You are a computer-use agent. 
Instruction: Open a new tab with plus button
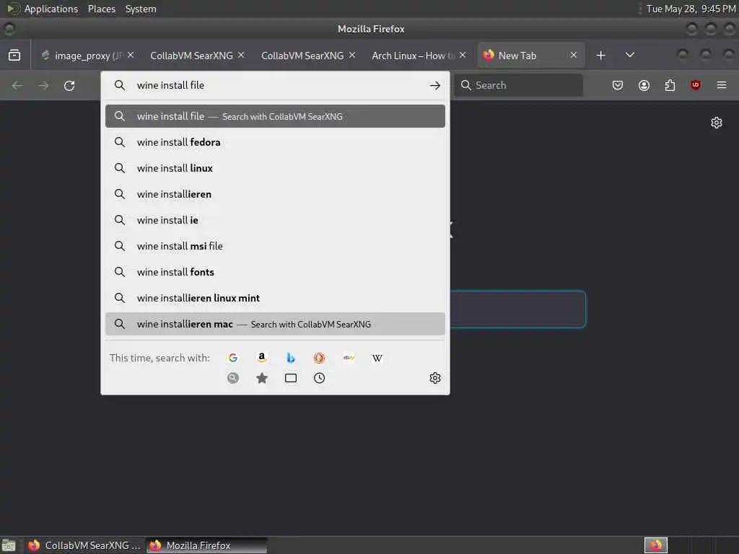(600, 56)
